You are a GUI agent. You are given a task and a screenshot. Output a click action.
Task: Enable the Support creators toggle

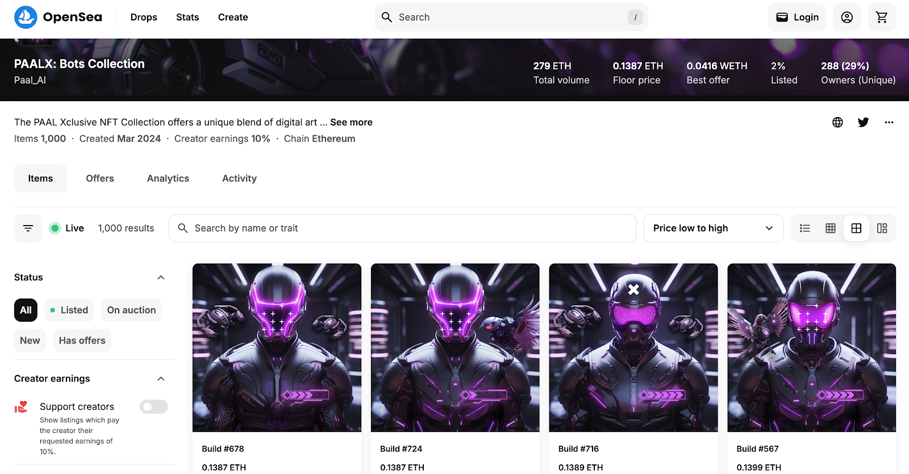point(154,406)
